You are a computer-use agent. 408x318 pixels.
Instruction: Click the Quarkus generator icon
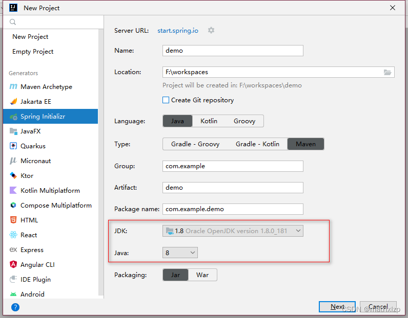13,146
